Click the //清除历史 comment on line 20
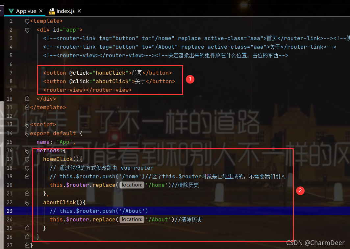 click(x=185, y=185)
